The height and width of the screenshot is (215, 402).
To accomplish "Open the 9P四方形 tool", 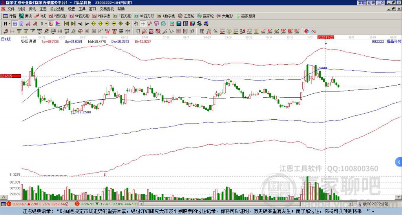I will click(80, 16).
